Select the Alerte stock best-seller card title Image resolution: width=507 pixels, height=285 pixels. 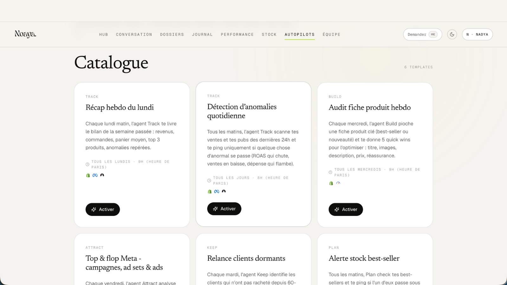(x=364, y=258)
